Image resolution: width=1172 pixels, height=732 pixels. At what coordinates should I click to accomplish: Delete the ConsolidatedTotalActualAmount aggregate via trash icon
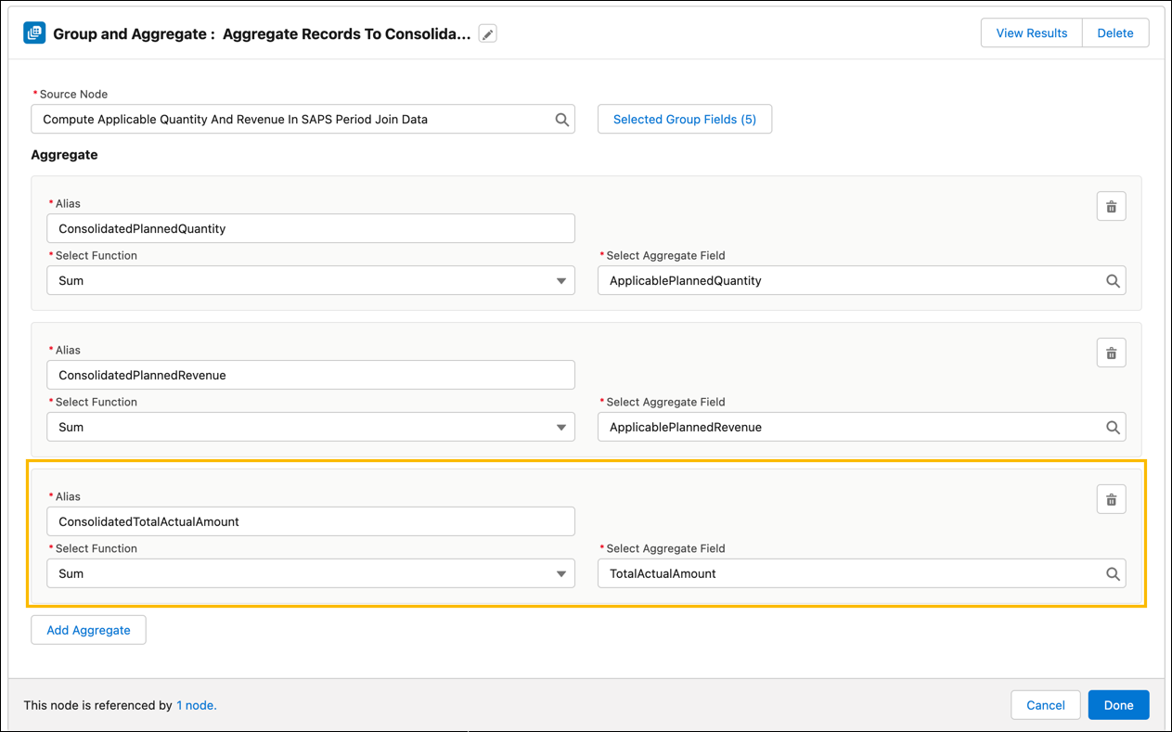pyautogui.click(x=1111, y=499)
